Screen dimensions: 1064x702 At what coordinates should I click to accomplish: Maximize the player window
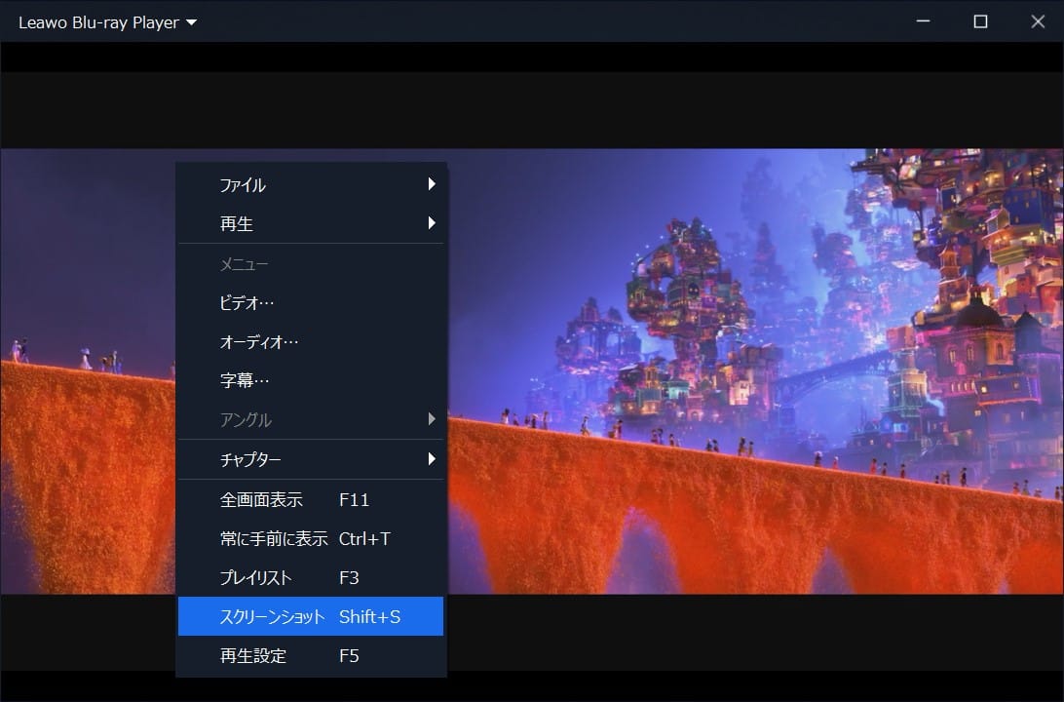click(981, 20)
